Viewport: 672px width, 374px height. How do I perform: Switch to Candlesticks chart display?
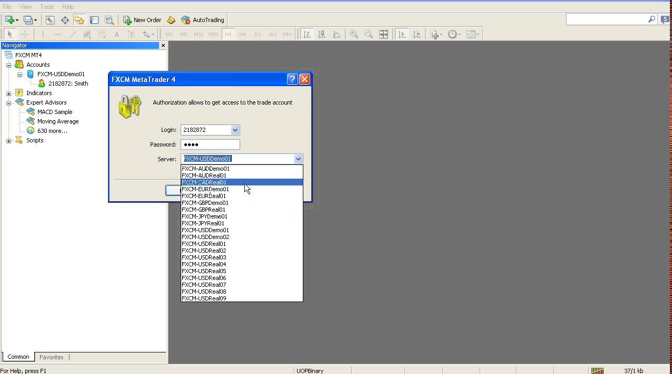tap(322, 34)
